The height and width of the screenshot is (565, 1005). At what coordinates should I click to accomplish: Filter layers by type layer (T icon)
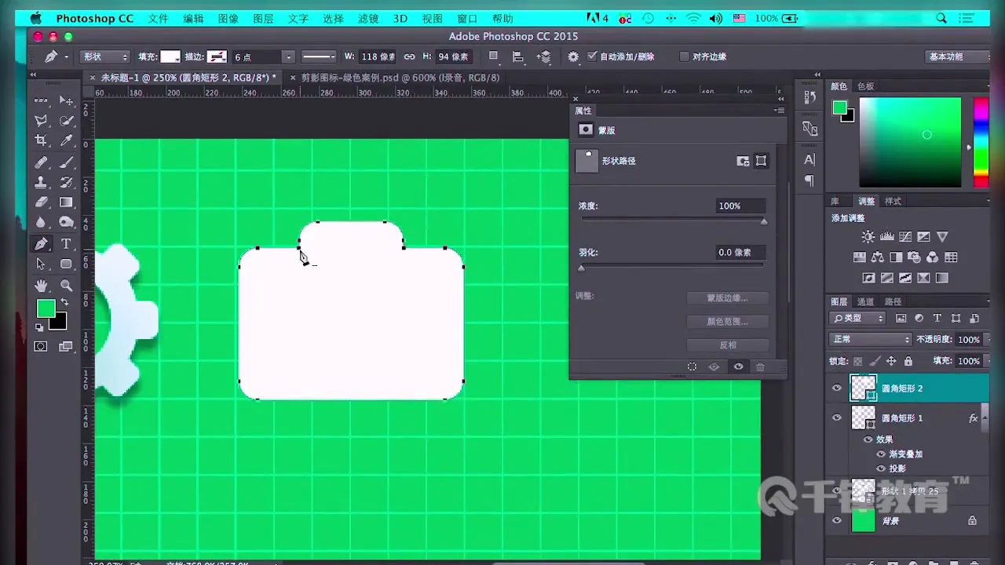(x=937, y=318)
